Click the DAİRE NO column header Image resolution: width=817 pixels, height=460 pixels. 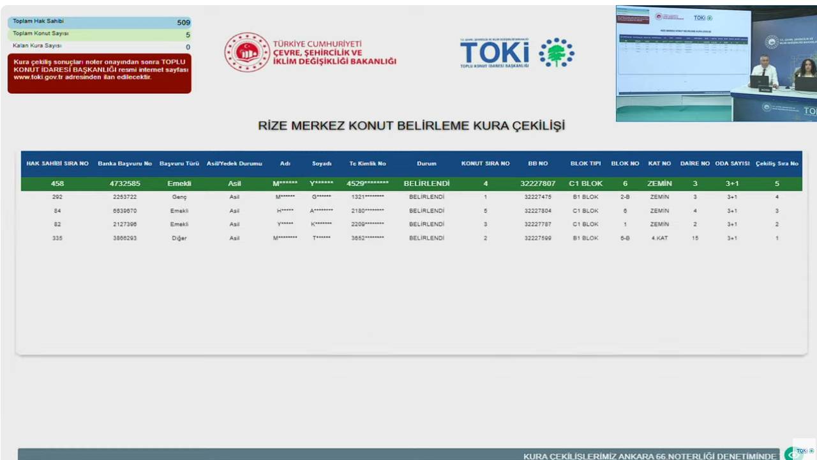(695, 164)
